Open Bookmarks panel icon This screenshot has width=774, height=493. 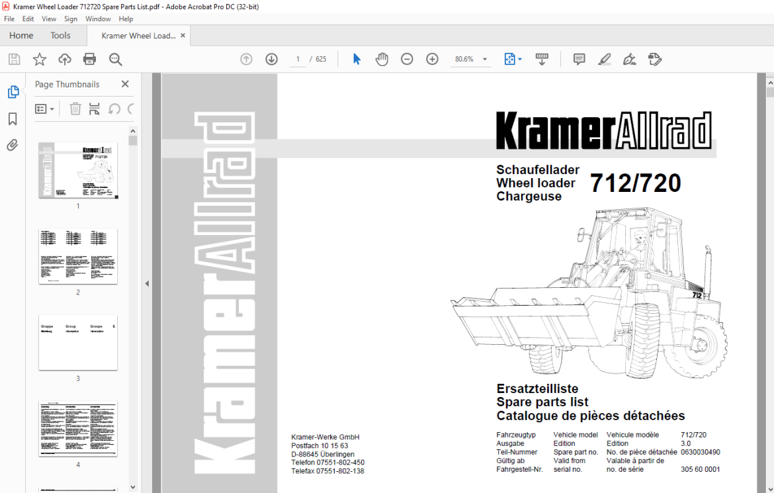click(13, 118)
